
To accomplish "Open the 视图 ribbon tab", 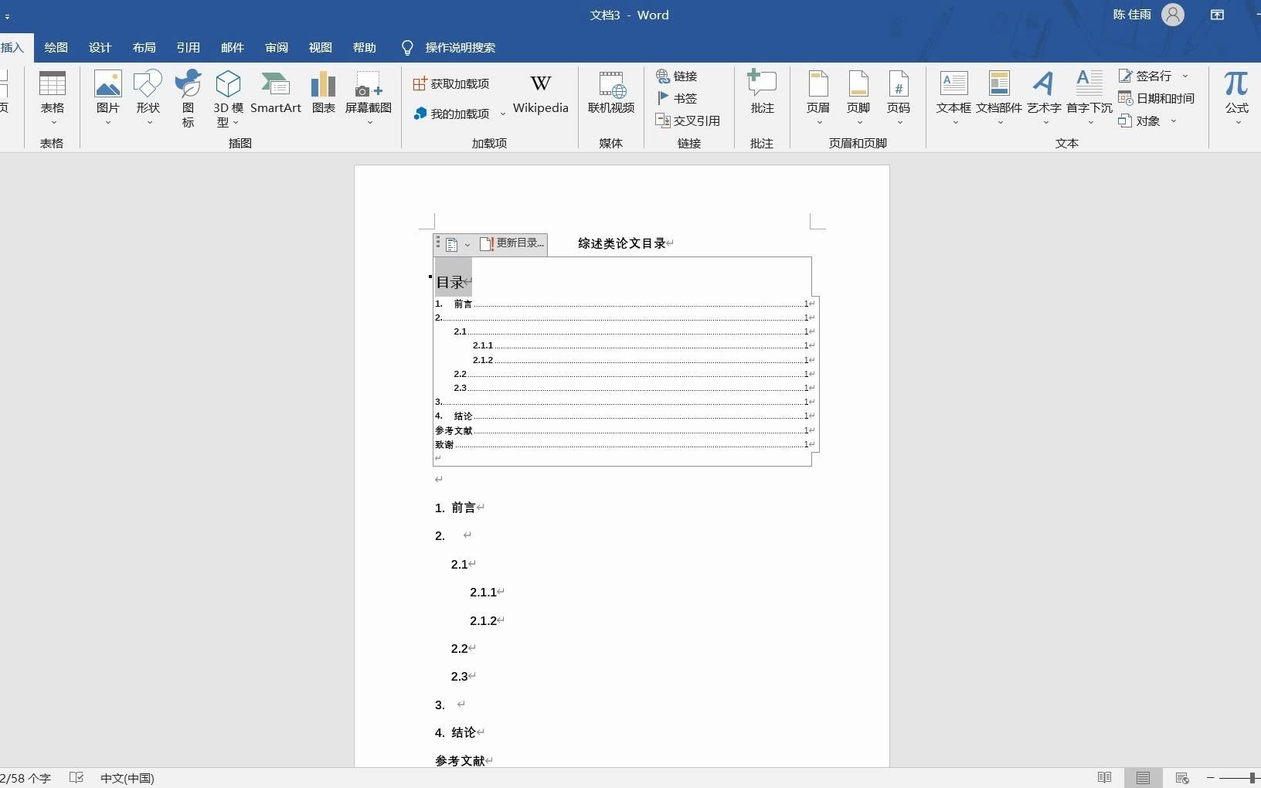I will [x=320, y=47].
